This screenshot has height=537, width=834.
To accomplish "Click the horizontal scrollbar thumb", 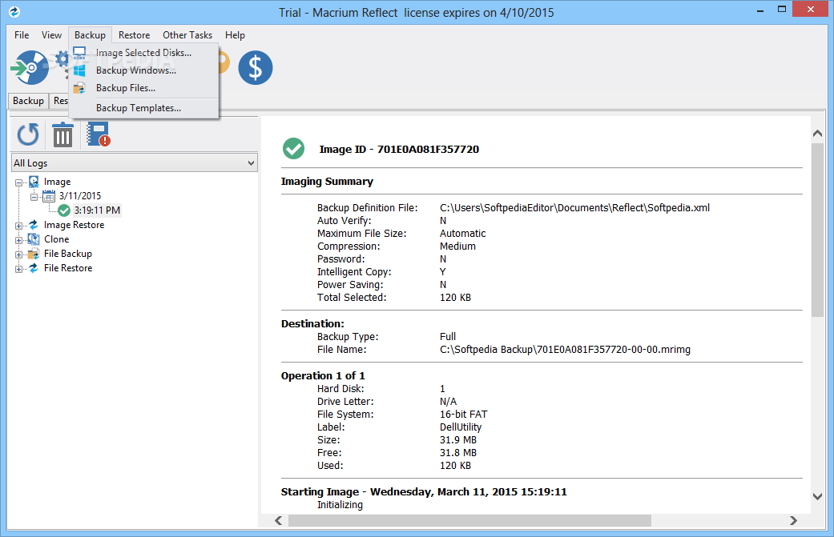I will click(x=469, y=520).
